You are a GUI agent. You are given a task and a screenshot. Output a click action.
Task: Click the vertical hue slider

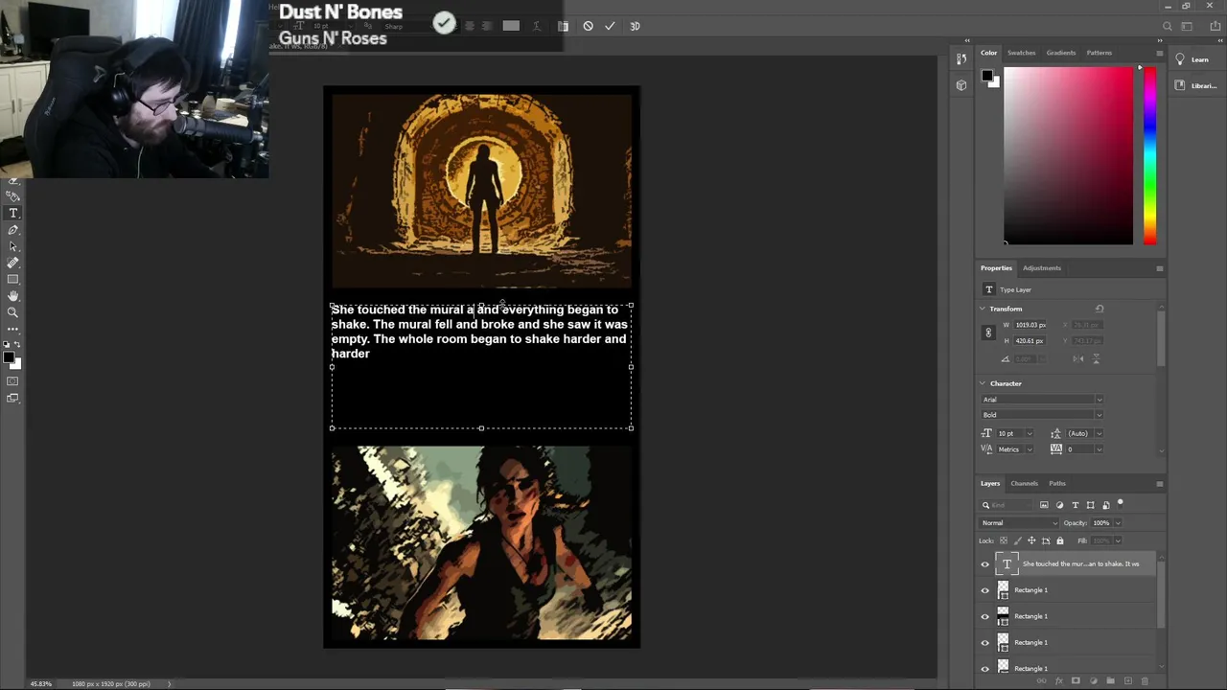click(x=1149, y=155)
